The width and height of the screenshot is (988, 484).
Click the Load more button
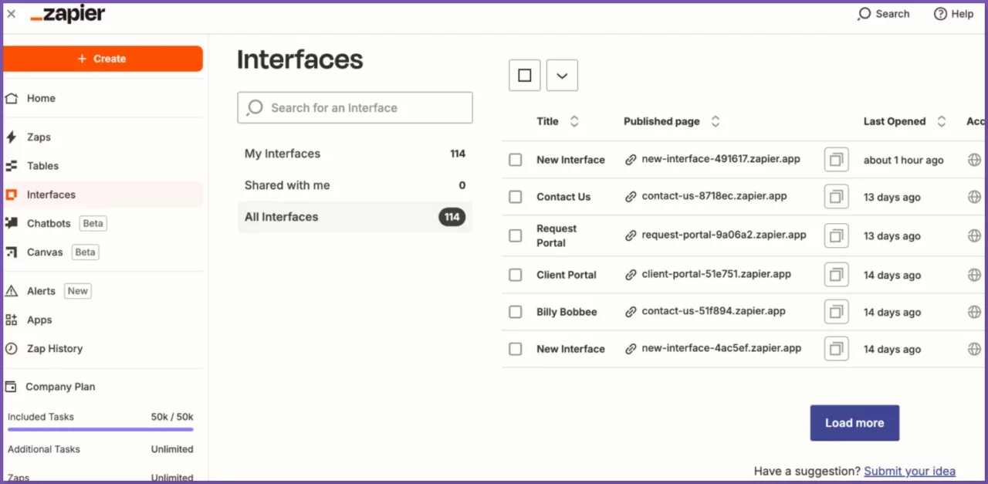point(854,422)
